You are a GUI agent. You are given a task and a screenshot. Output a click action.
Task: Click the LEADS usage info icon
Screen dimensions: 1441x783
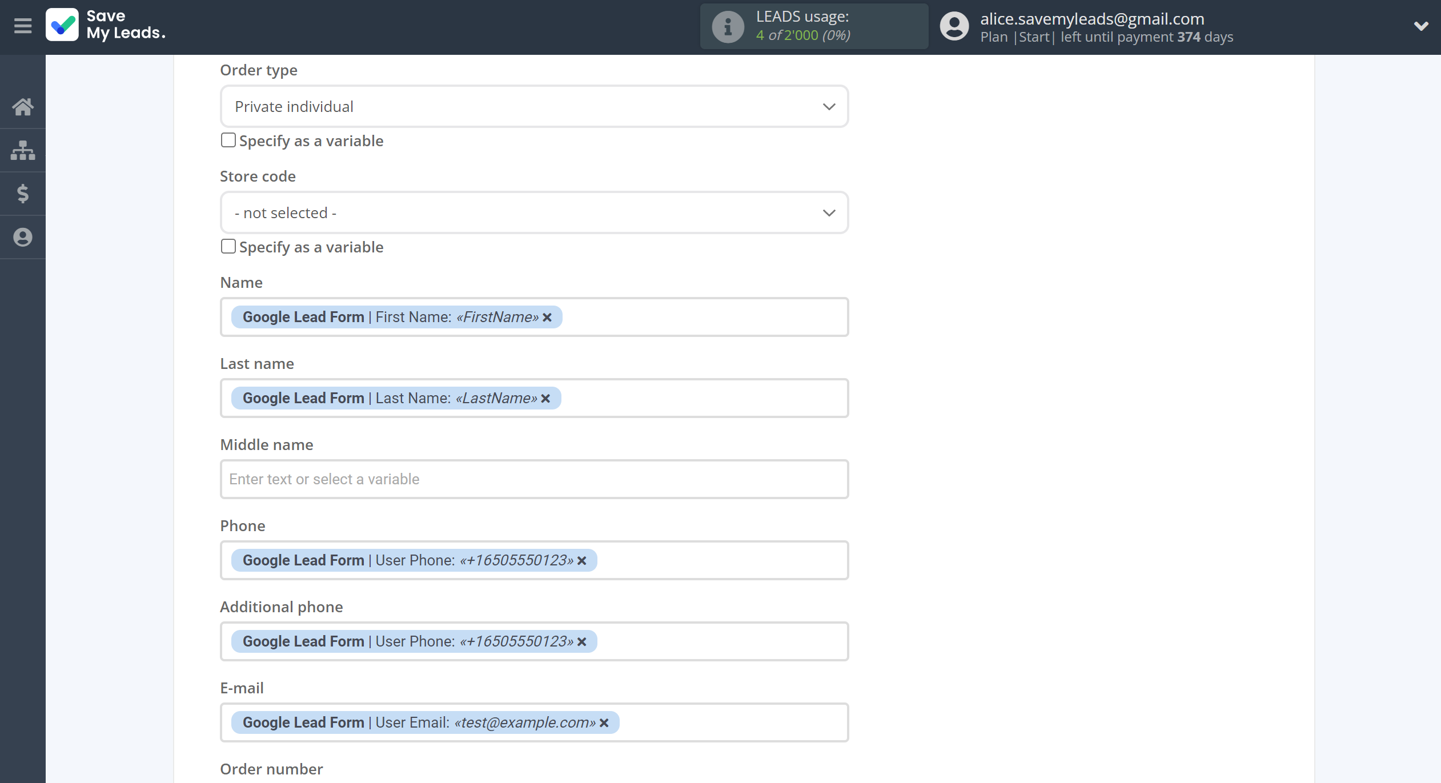click(x=727, y=27)
